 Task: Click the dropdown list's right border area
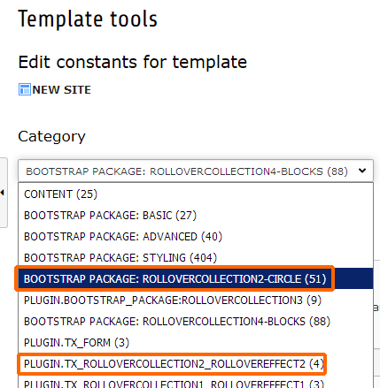point(374,285)
